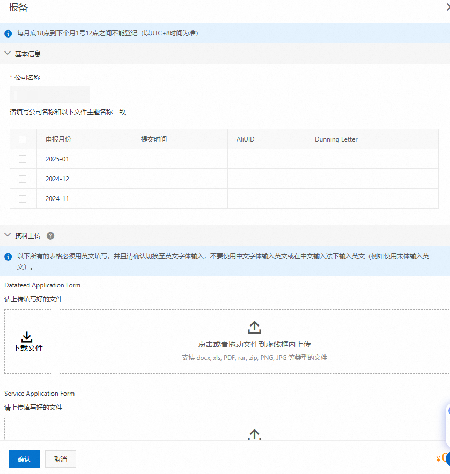Collapse the 资料上传 section
Viewport: 450px width, 474px height.
[x=8, y=235]
